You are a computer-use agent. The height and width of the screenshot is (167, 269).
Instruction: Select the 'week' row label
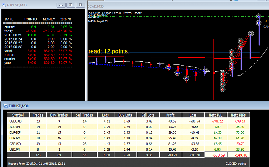pos(9,51)
